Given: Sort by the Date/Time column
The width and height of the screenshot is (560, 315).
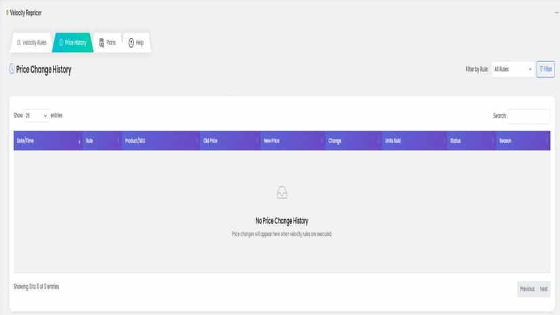Looking at the screenshot, I should pos(48,141).
